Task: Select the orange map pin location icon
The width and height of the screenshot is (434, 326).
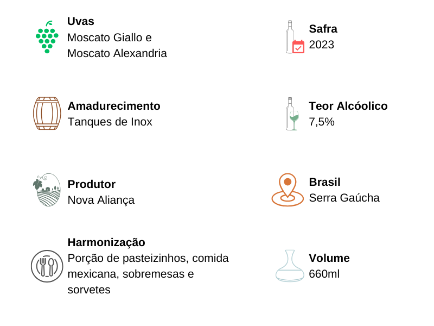Action: [288, 190]
